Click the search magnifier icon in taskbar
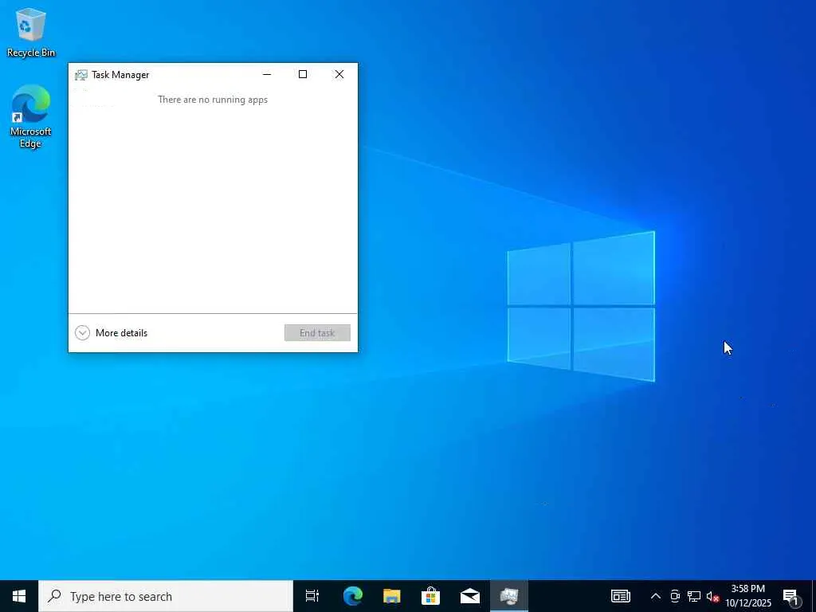 54,596
